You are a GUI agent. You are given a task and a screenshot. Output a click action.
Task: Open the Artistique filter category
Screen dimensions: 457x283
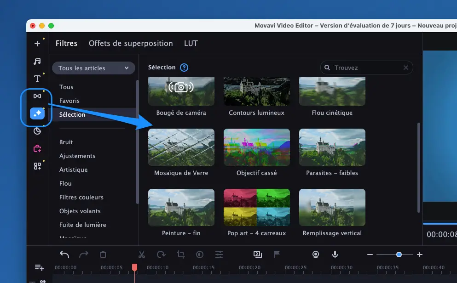pyautogui.click(x=74, y=170)
